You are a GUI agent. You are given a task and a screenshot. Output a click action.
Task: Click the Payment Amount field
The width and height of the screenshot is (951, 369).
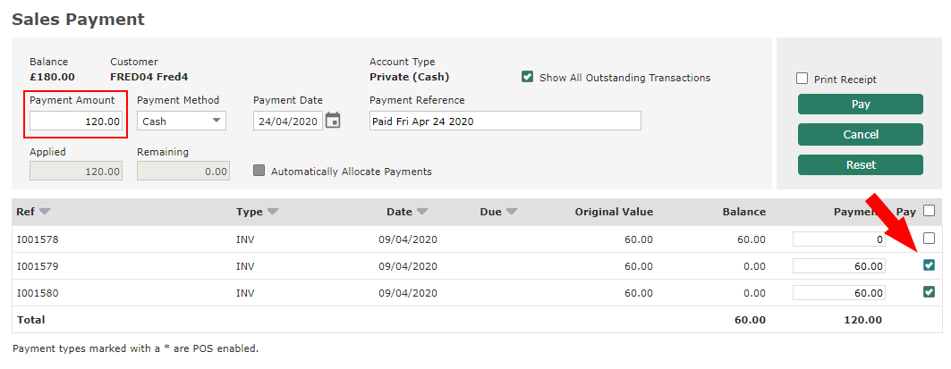pyautogui.click(x=76, y=121)
